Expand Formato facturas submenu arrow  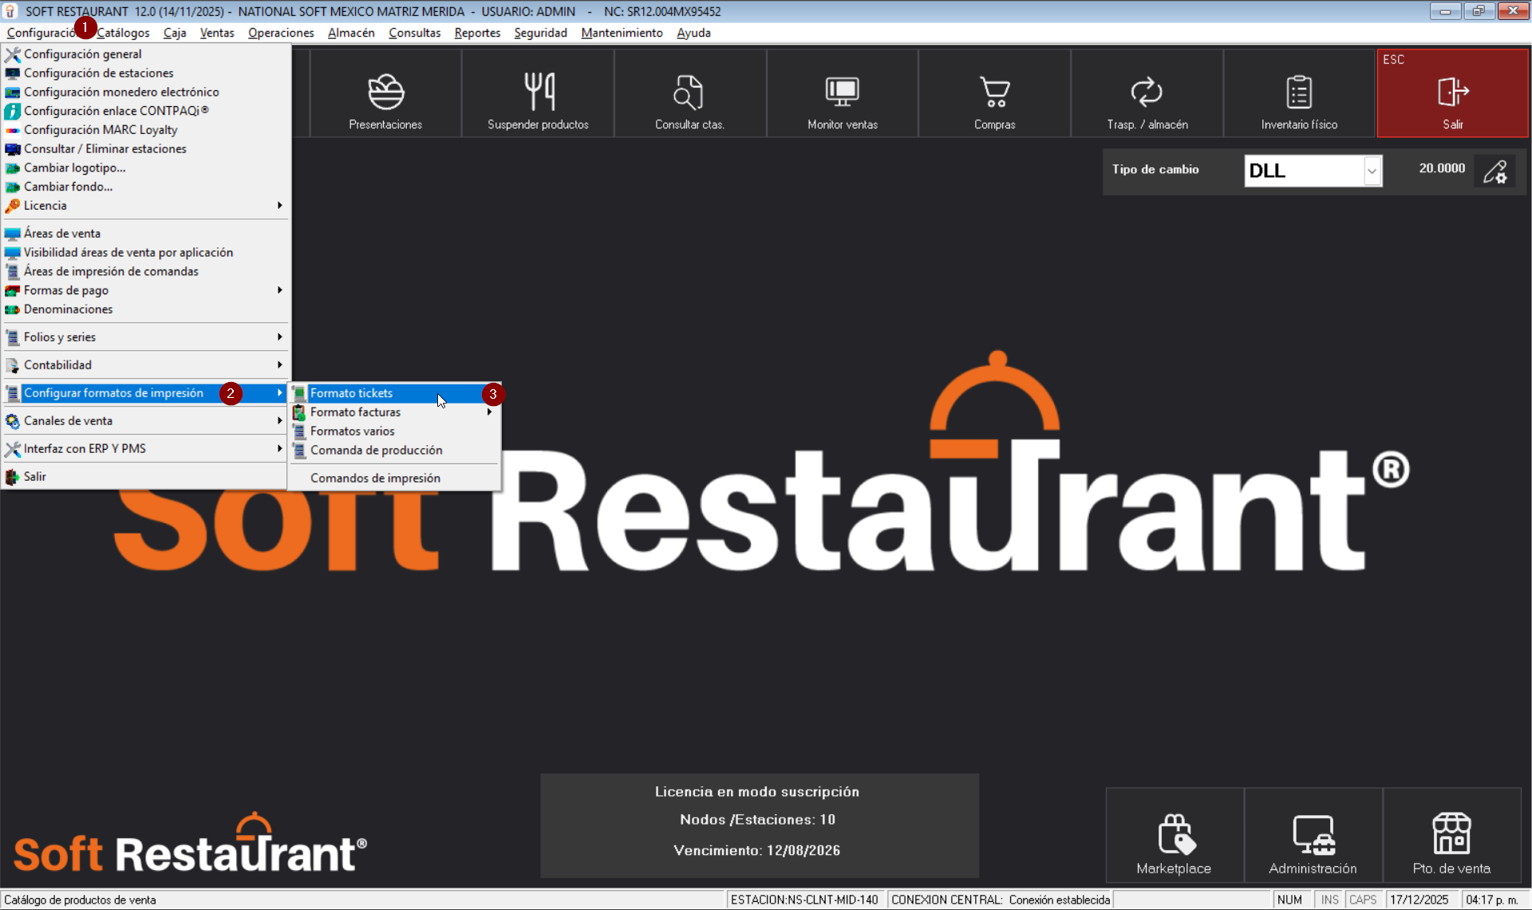click(x=489, y=412)
